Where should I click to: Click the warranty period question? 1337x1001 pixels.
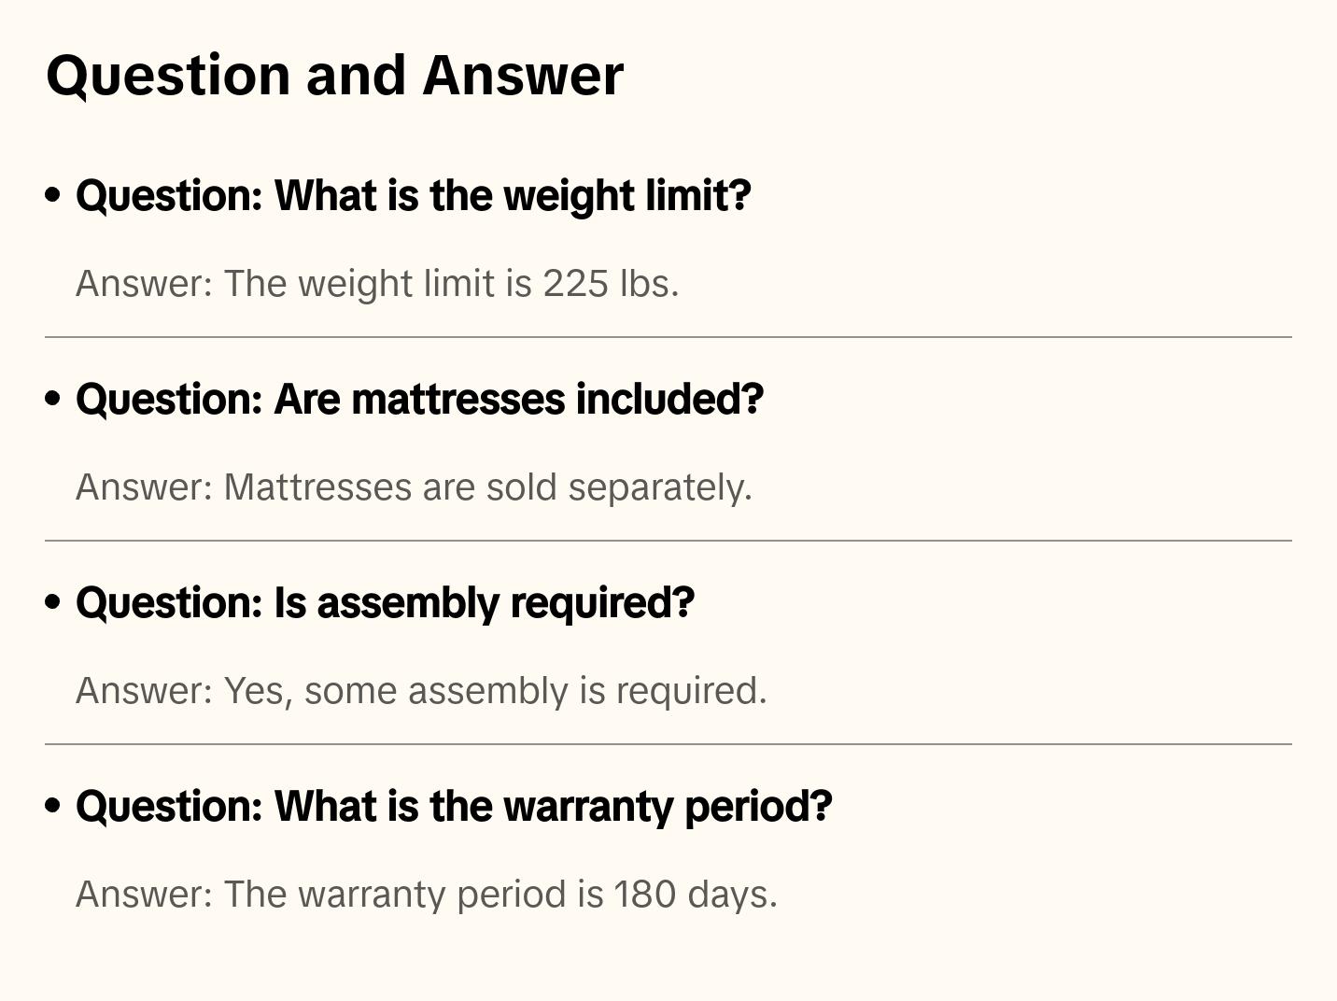point(454,807)
